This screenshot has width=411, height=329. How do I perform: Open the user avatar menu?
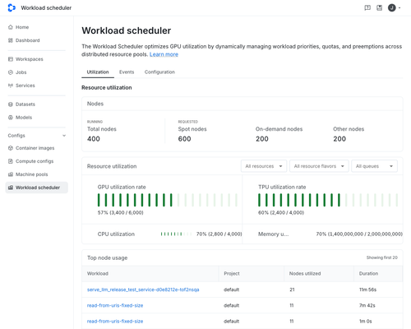[x=392, y=7]
